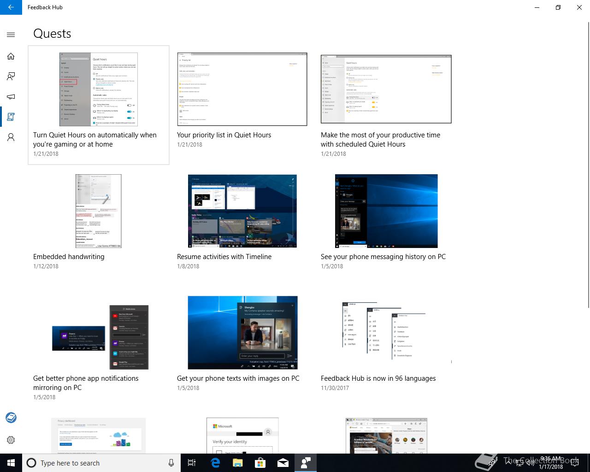Click the Feedback Hub title bar text
The height and width of the screenshot is (472, 590).
tap(45, 7)
